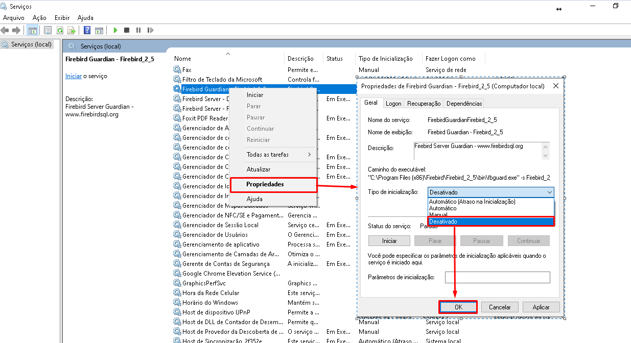Pick Automático (Atraso na Inicialização) option
The width and height of the screenshot is (631, 343).
[x=490, y=202]
